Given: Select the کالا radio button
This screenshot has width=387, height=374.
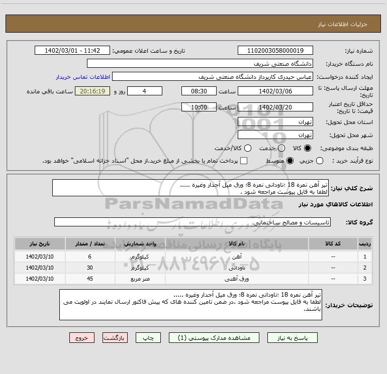Looking at the screenshot, I should tap(308, 148).
